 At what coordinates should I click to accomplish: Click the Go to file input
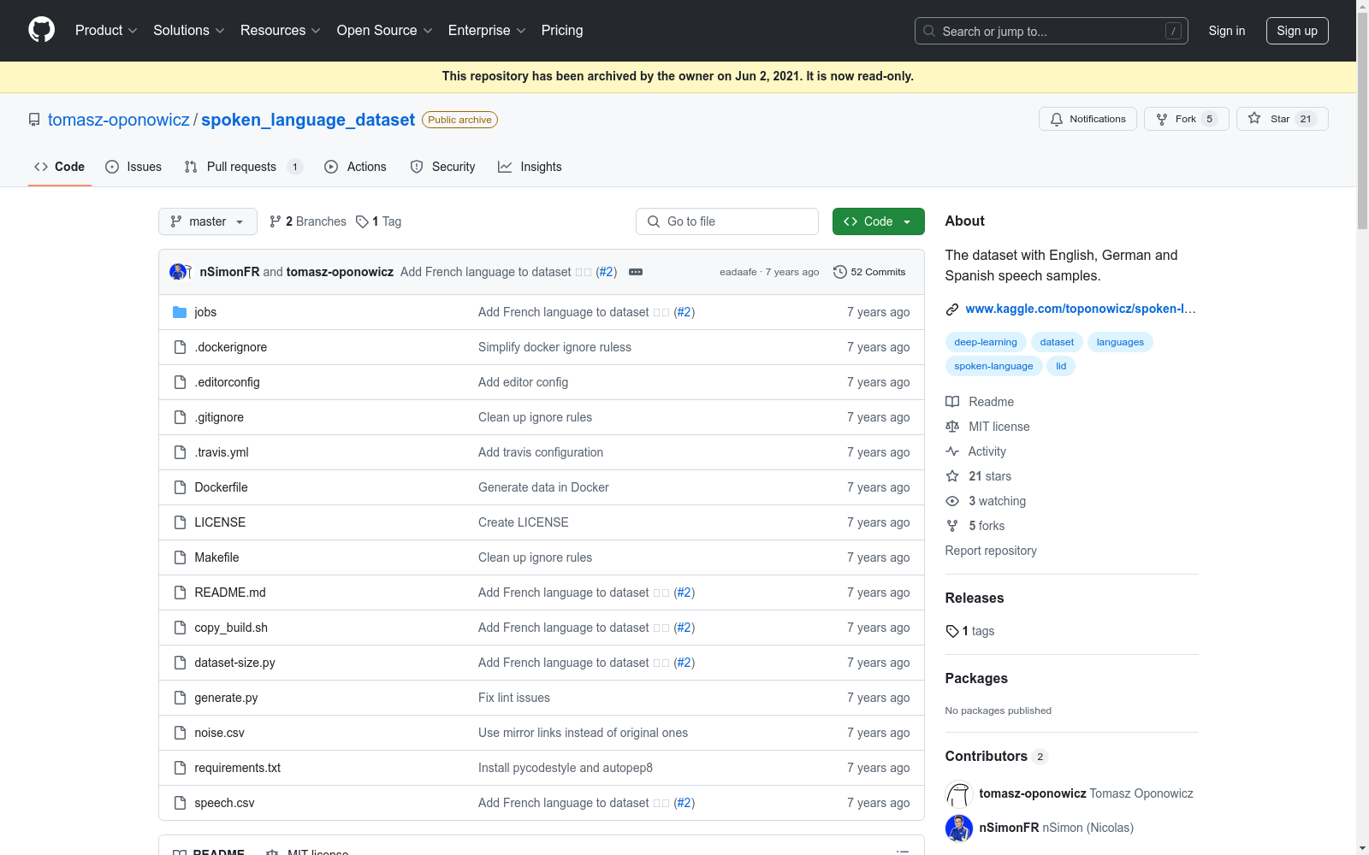(x=727, y=221)
